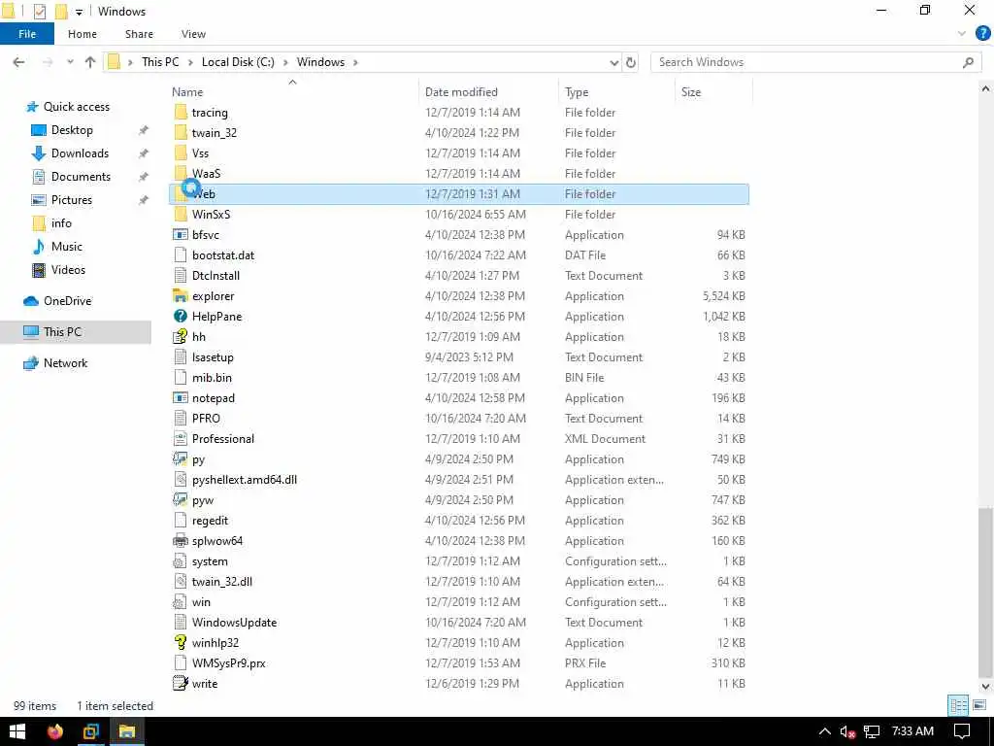994x746 pixels.
Task: Click the search magnifier icon
Action: [x=968, y=62]
